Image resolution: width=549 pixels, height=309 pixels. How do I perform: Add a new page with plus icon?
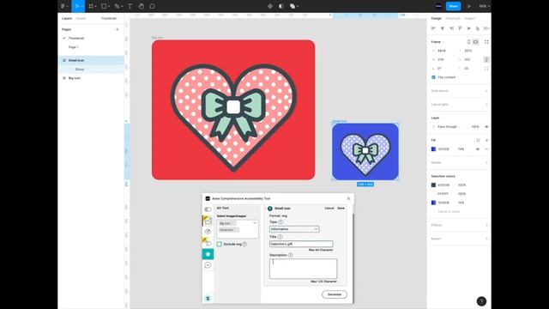click(118, 29)
